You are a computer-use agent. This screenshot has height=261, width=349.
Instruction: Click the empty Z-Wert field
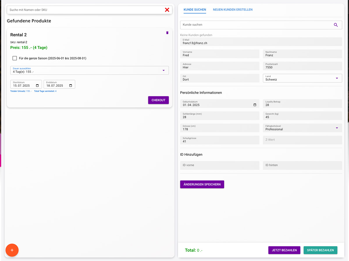click(x=302, y=140)
